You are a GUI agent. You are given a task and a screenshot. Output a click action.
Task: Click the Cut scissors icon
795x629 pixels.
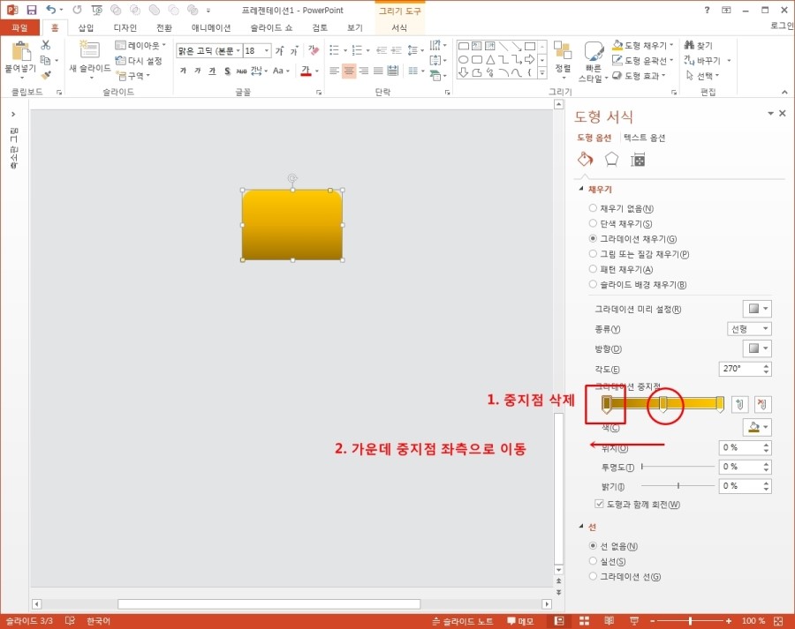coord(46,45)
